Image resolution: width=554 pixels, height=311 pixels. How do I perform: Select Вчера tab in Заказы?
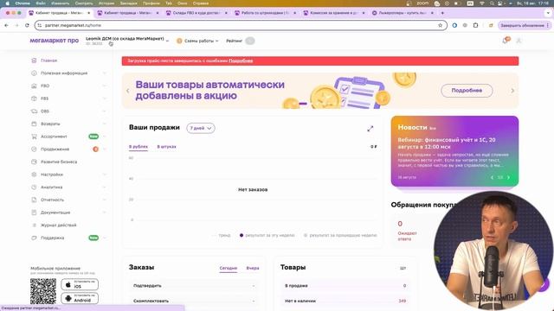[253, 269]
